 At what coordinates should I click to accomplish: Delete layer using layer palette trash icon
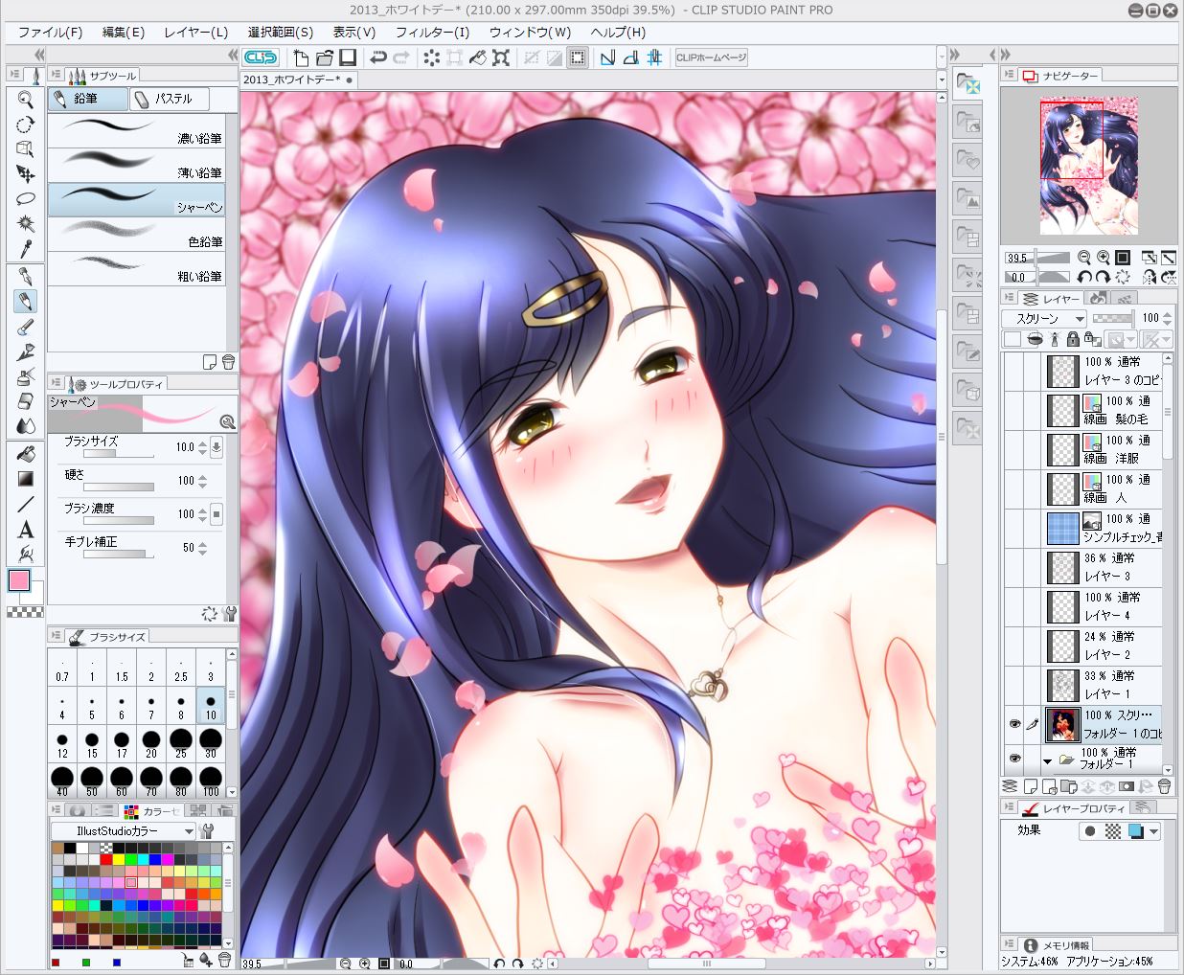click(1165, 786)
